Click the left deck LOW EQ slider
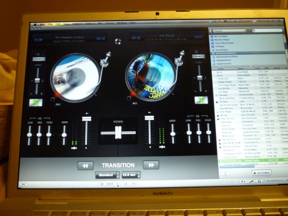 pyautogui.click(x=29, y=135)
